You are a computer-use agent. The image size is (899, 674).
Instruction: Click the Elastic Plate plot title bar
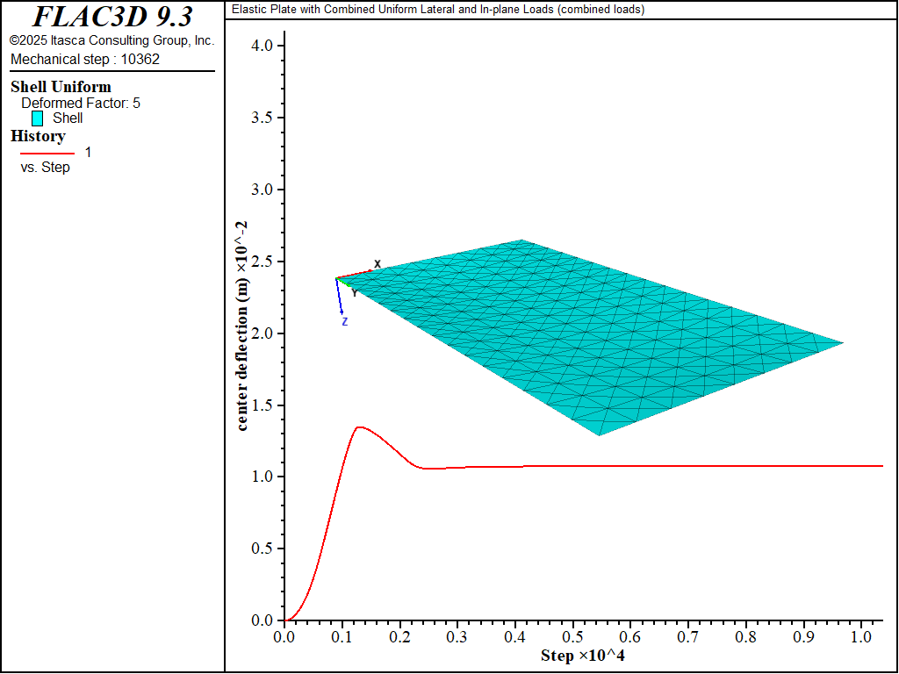click(x=437, y=10)
